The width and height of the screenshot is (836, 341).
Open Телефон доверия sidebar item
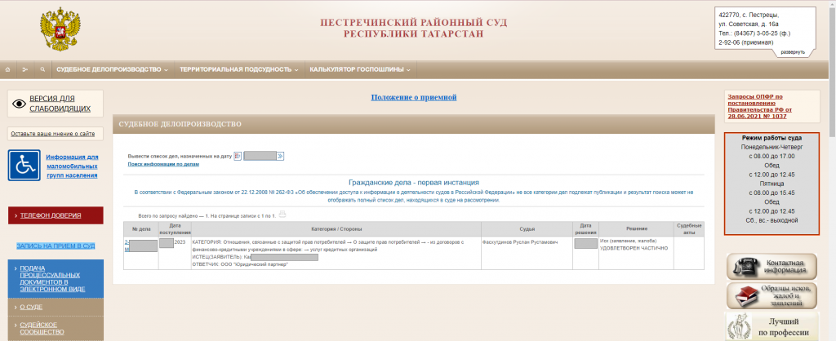(56, 215)
